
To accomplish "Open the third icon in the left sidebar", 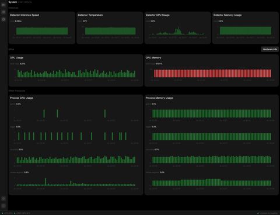I will [3, 19].
